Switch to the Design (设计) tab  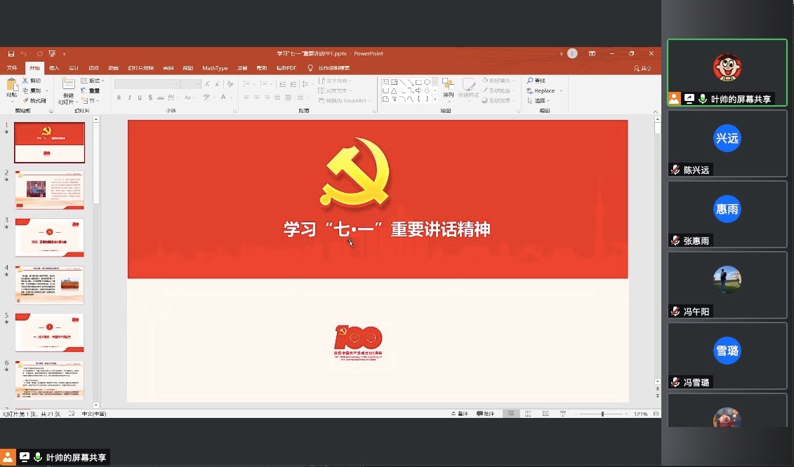click(x=74, y=68)
